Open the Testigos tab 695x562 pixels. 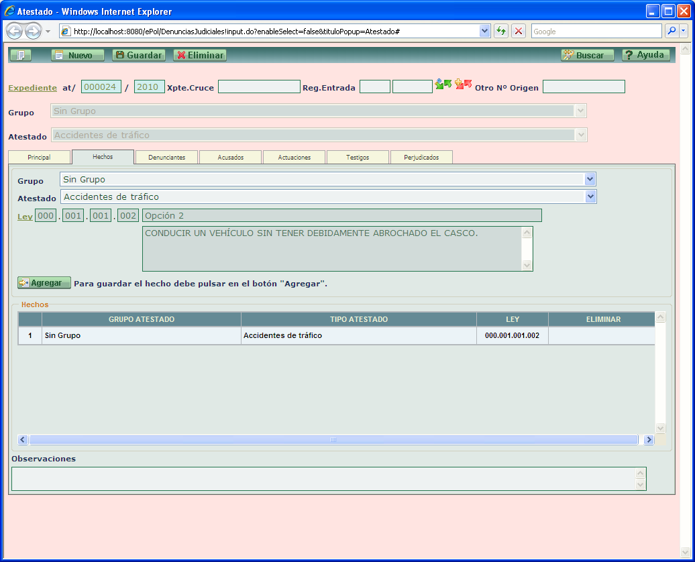click(357, 157)
